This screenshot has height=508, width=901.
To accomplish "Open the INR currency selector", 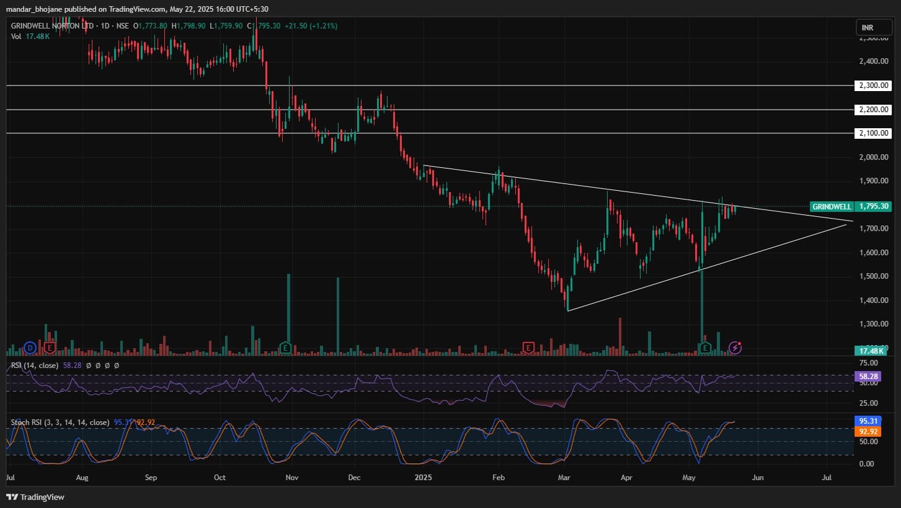I will [x=873, y=28].
